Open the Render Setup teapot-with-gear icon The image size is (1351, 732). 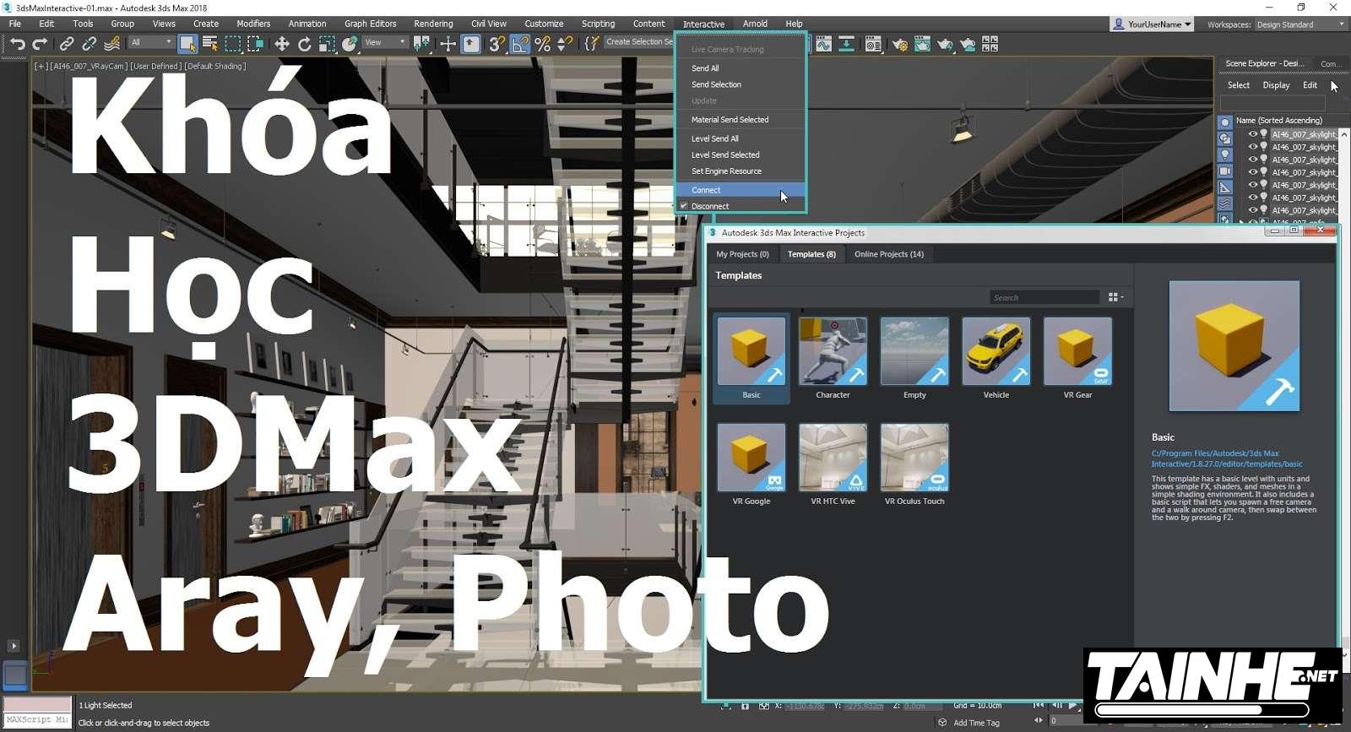pos(900,43)
